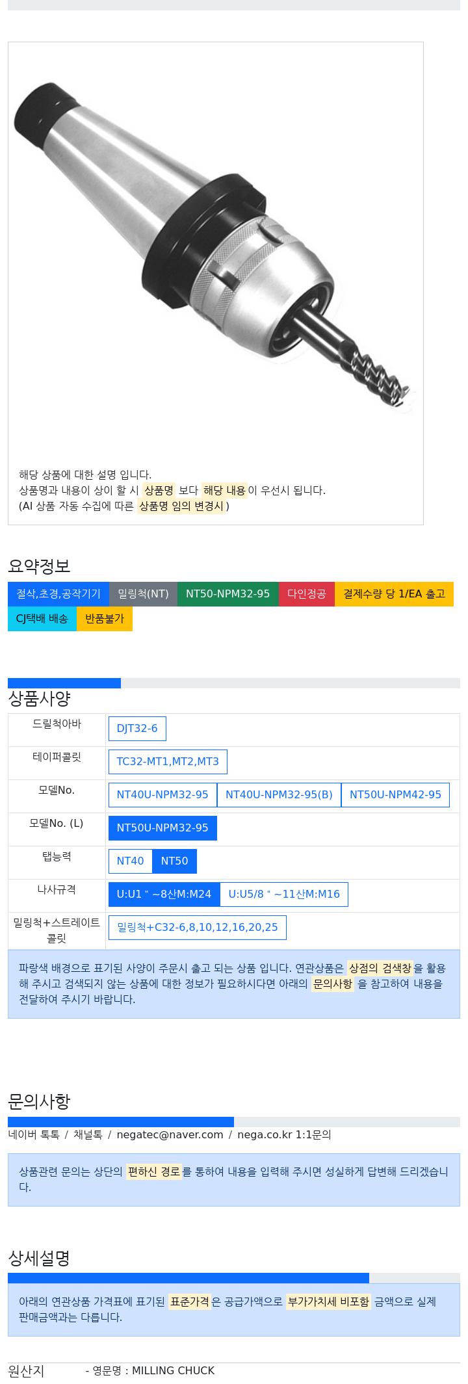
Task: Select the highlighted NT50U-NPM32-95 model
Action: [x=162, y=828]
